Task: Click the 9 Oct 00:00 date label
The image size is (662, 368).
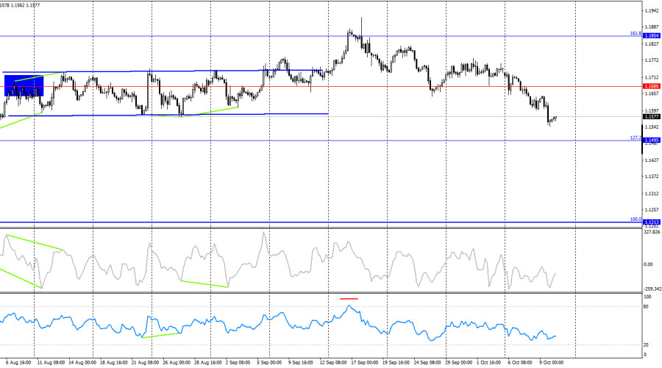Action: (x=550, y=362)
